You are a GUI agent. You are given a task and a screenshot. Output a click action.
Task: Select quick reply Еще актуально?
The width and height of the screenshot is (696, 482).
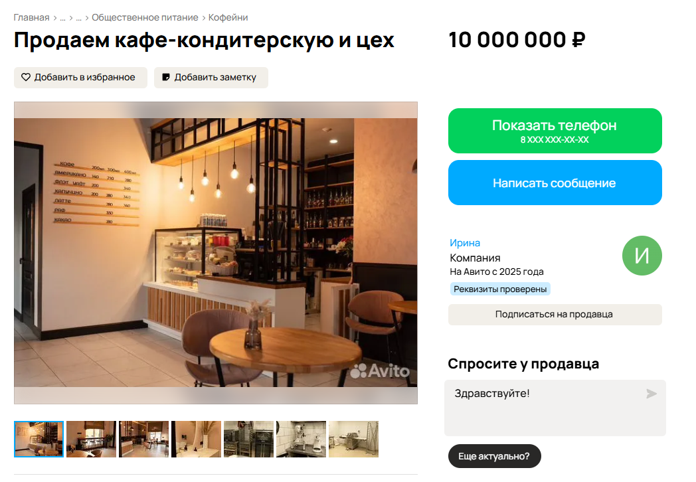coord(495,456)
